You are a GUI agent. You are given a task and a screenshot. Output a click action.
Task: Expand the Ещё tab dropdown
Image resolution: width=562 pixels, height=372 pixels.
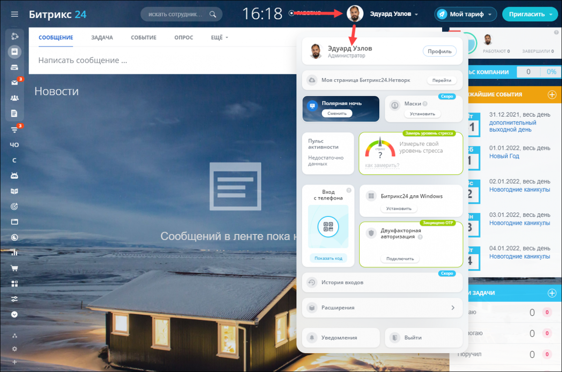(x=220, y=37)
